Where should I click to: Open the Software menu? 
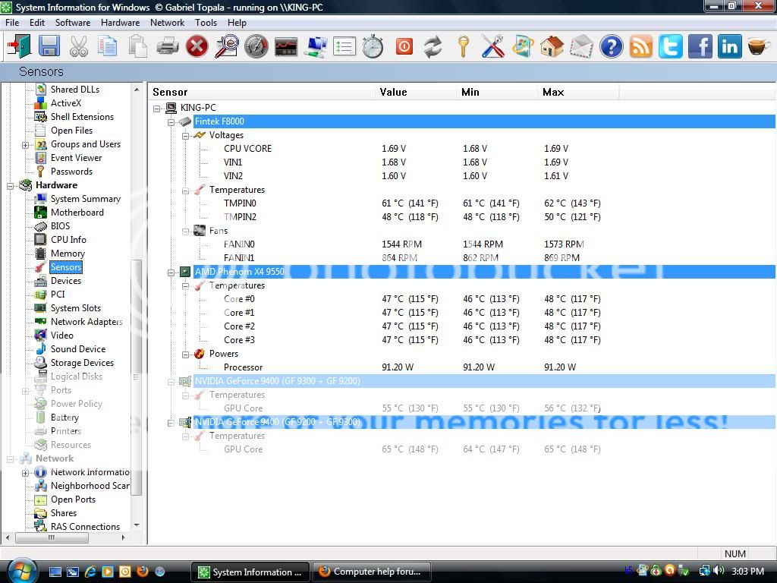click(x=73, y=23)
